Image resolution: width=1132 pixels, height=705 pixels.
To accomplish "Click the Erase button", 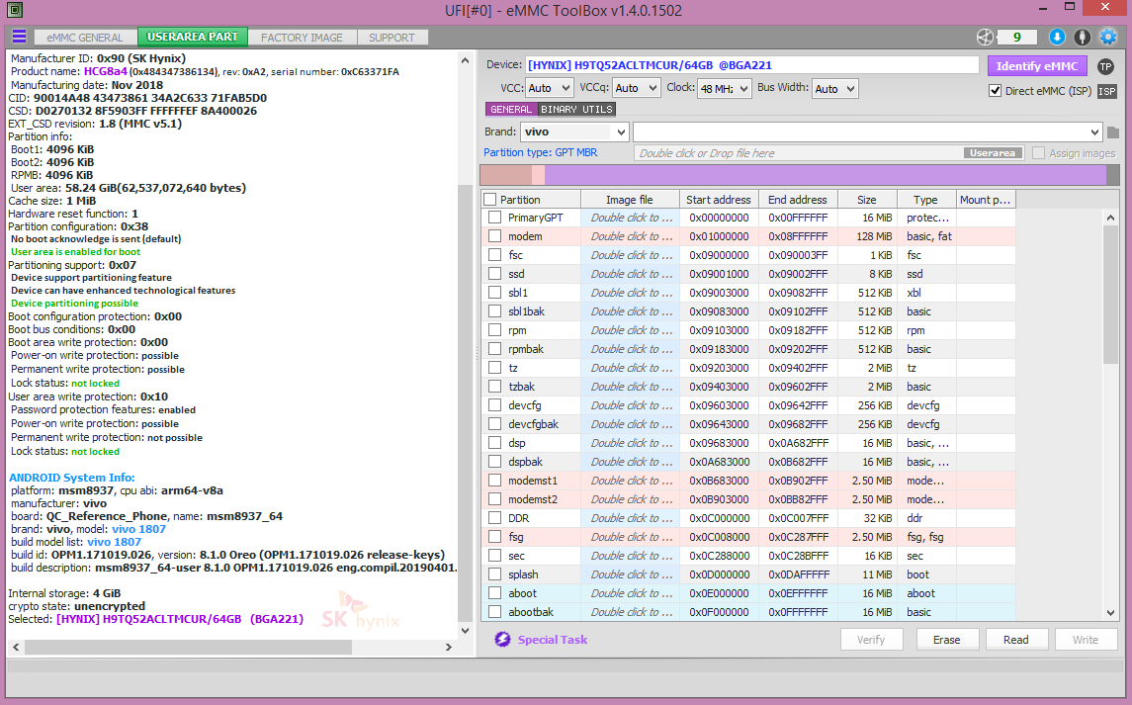I will tap(946, 640).
